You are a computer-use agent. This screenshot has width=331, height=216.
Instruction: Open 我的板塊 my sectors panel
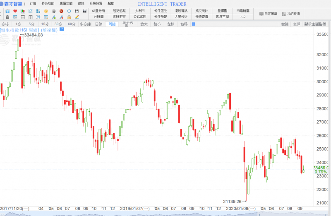293,14
